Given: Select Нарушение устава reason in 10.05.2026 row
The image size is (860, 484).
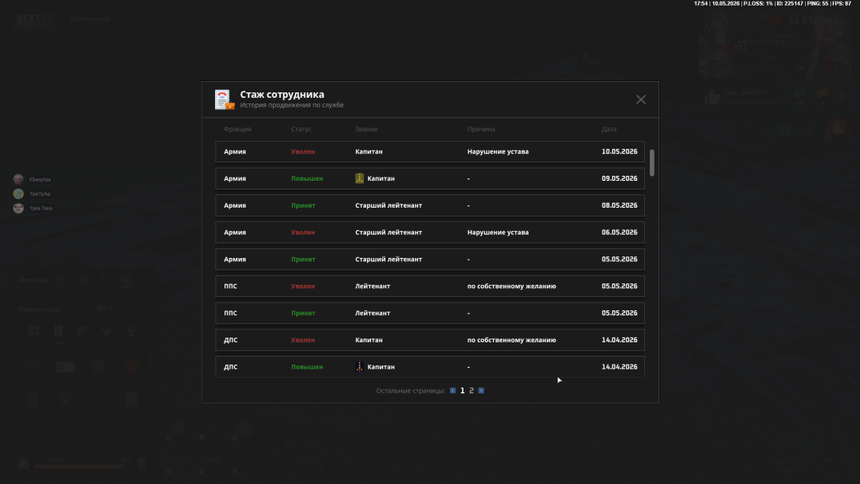Looking at the screenshot, I should (x=498, y=152).
